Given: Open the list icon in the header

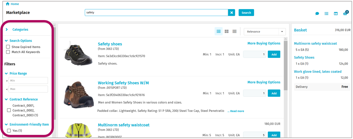Looking at the screenshot, I should click(x=326, y=14).
